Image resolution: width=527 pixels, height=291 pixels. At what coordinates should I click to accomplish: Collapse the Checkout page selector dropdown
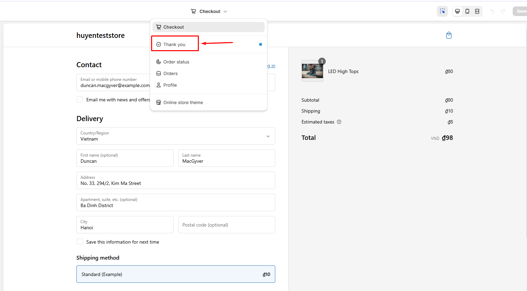coord(209,11)
